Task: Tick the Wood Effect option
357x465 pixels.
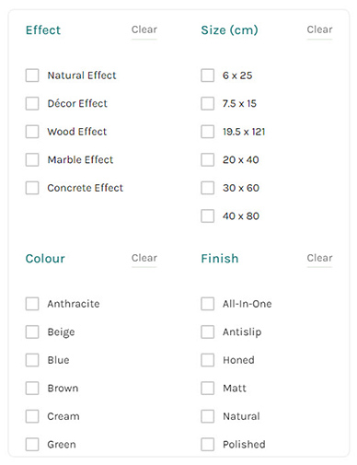Action: [x=32, y=132]
